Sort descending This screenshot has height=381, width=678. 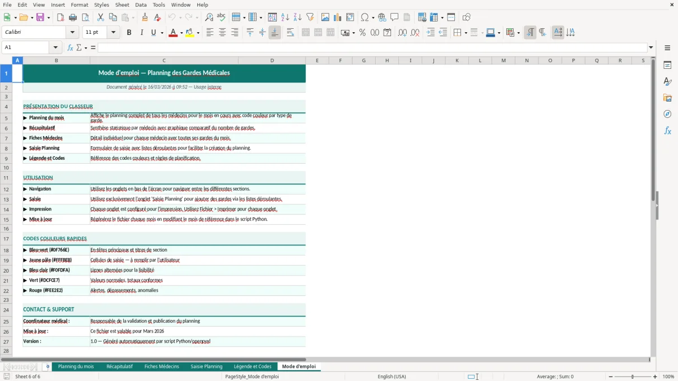tap(298, 17)
